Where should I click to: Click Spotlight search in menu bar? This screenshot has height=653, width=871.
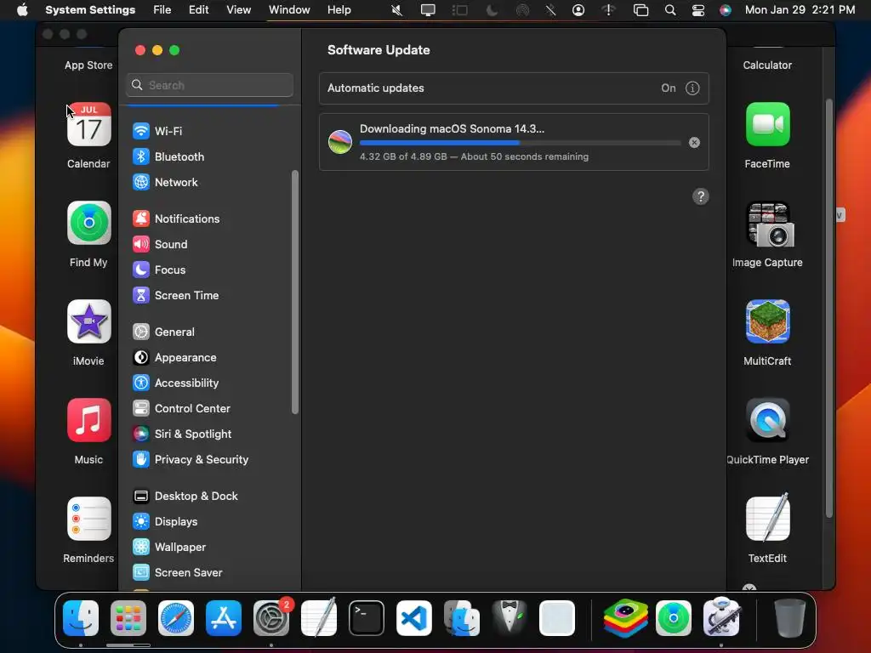click(x=670, y=10)
